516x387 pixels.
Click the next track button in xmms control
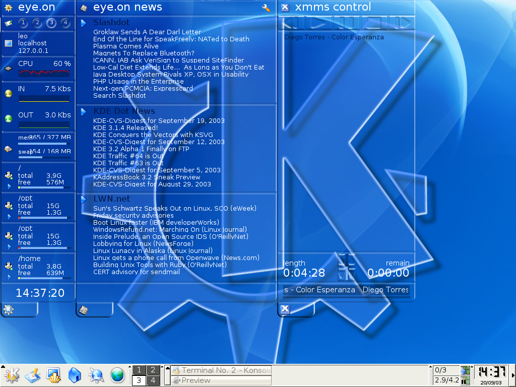[401, 23]
